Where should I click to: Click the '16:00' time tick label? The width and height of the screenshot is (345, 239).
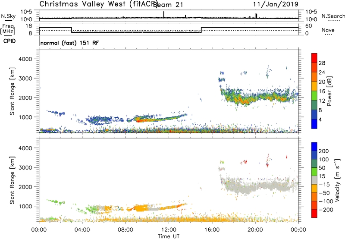pos(212,230)
